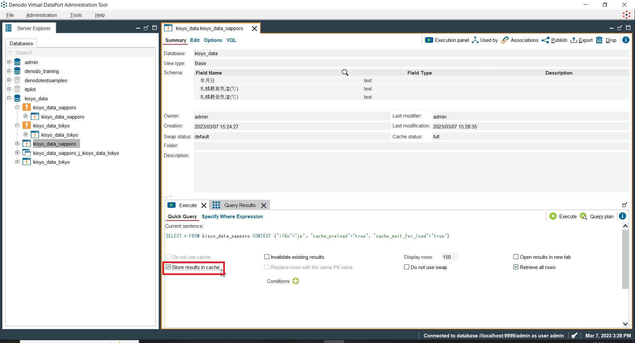Screen dimensions: 635x343
Task: Click Specify Where Expression link
Action: pos(232,217)
